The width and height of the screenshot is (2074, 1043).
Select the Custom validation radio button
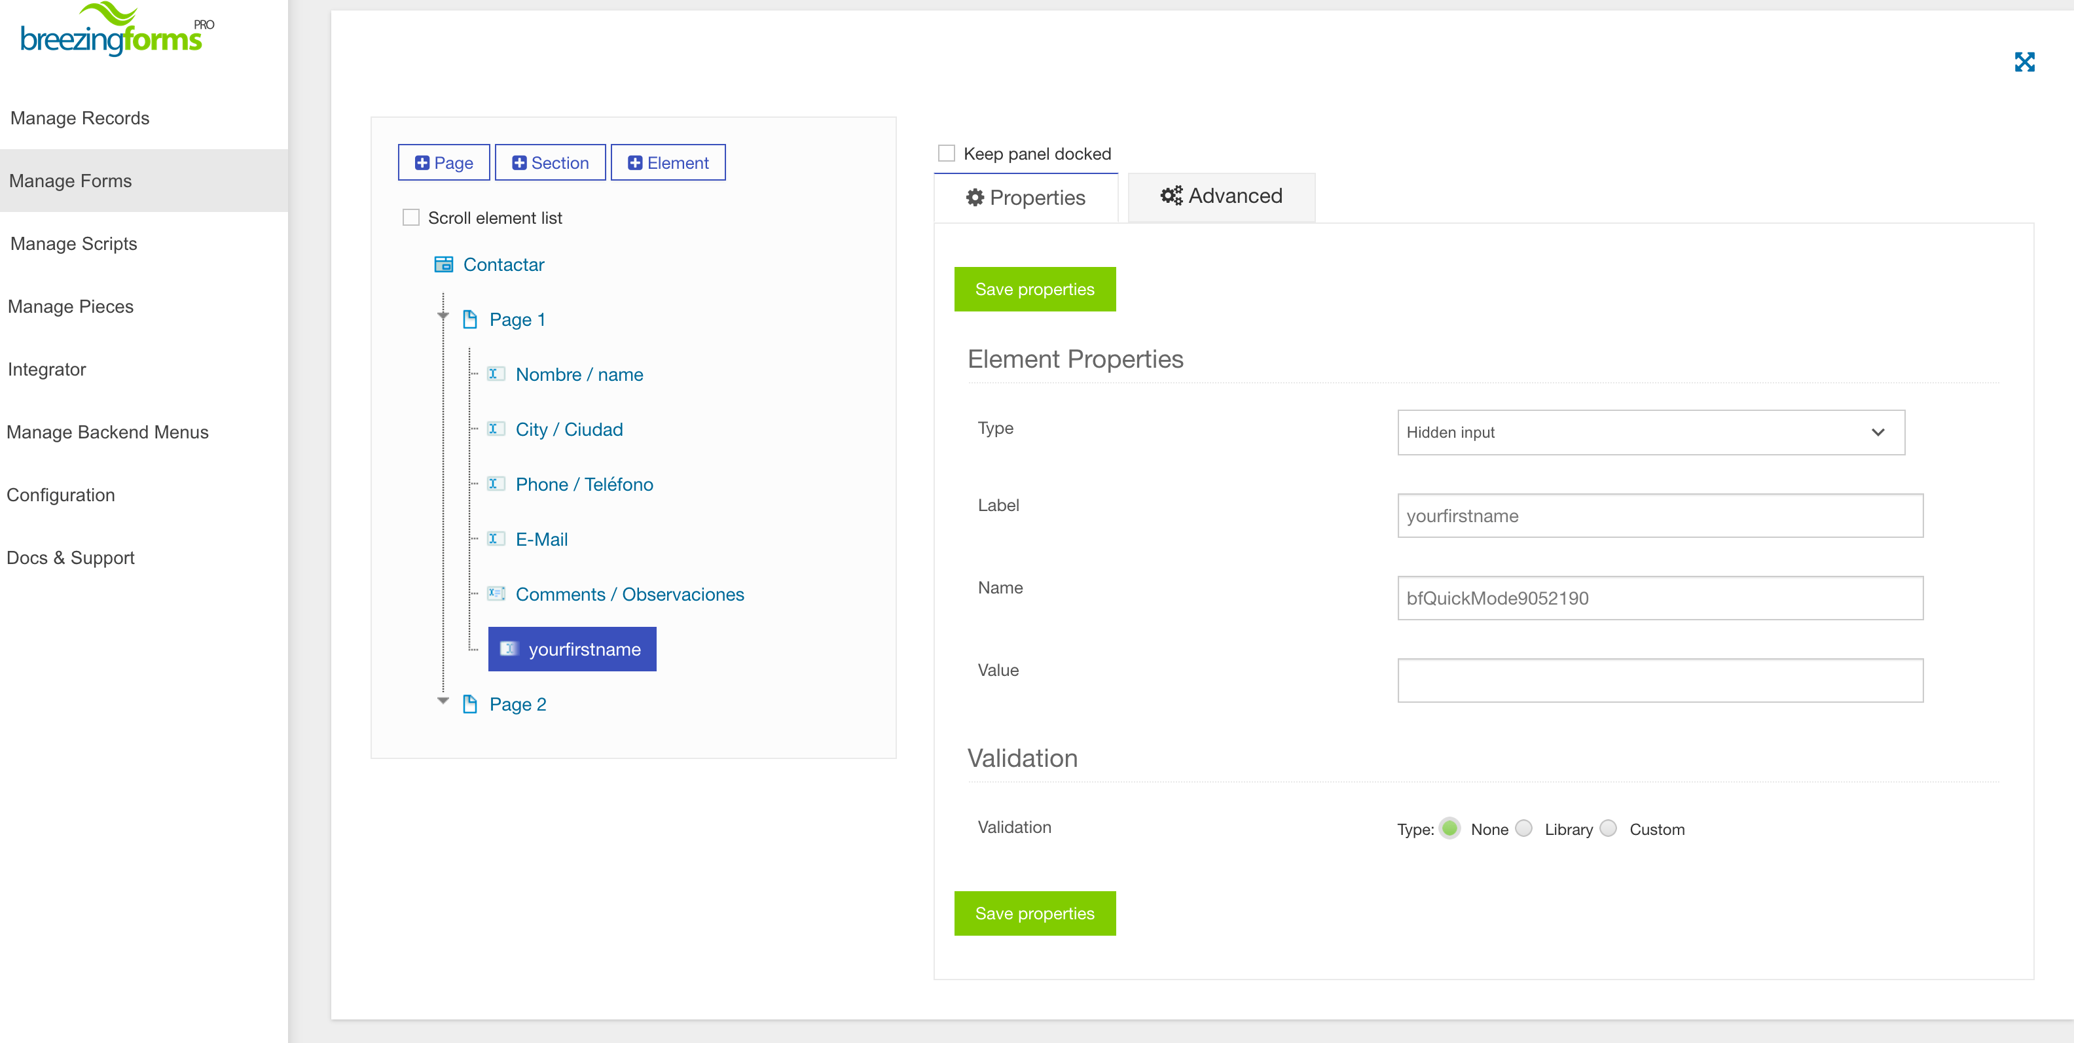[1609, 828]
